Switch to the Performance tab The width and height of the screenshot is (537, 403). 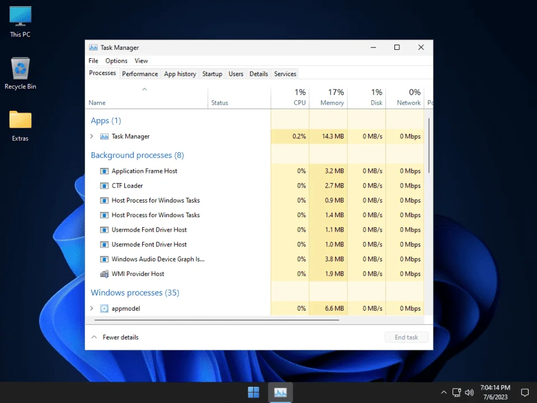pyautogui.click(x=140, y=74)
